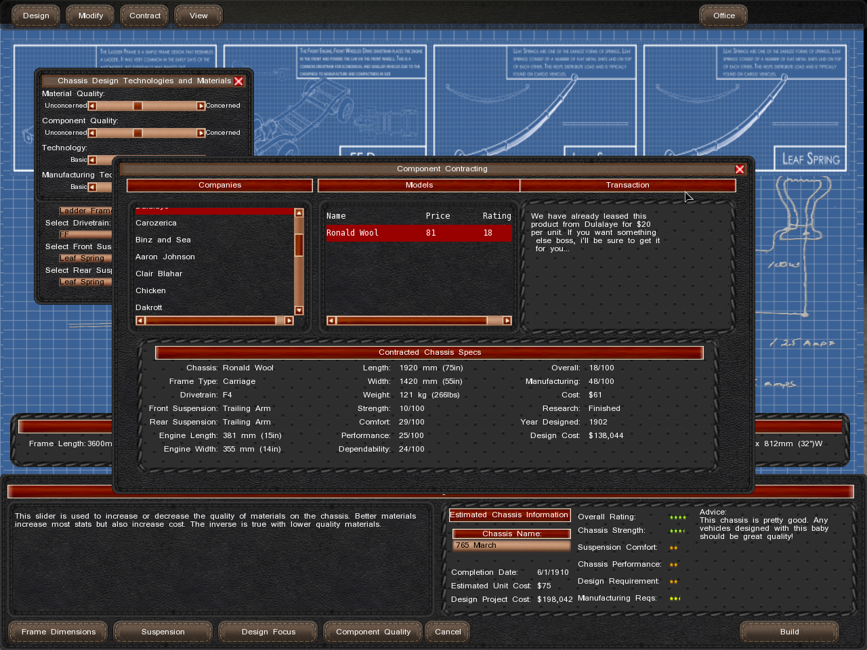The width and height of the screenshot is (867, 650).
Task: Click Models list right scroll arrow
Action: pyautogui.click(x=507, y=321)
